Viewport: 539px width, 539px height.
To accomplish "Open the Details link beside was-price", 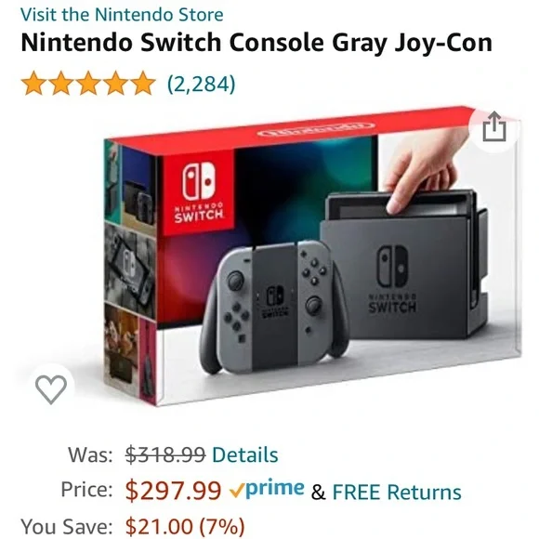I will click(x=245, y=454).
